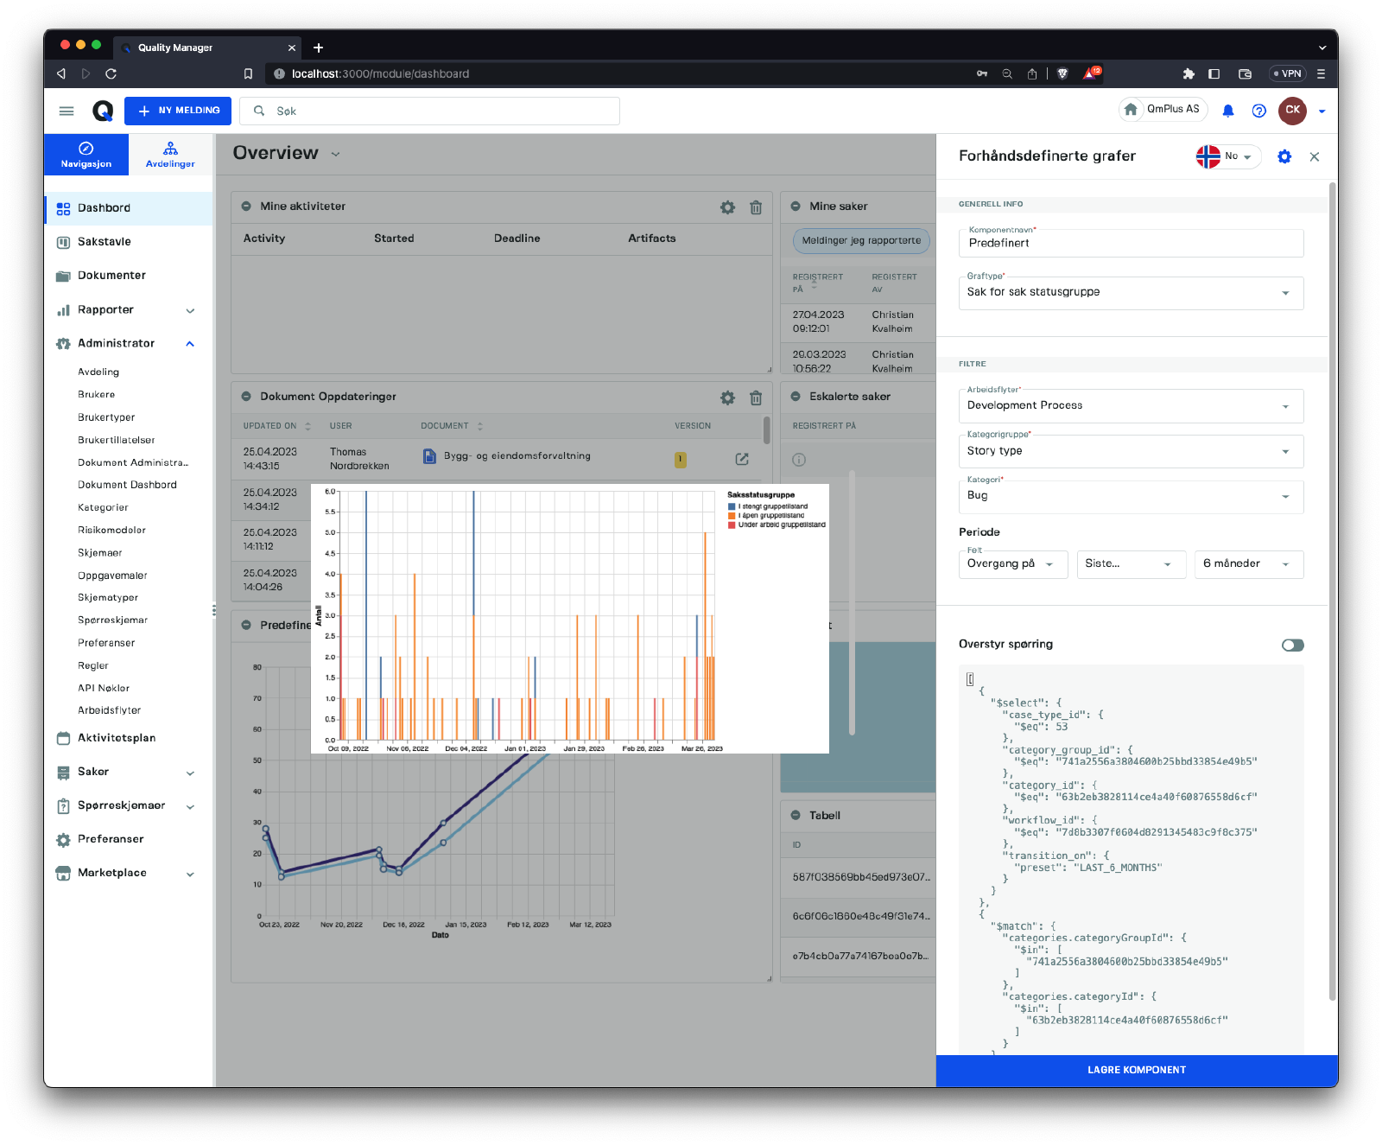This screenshot has height=1145, width=1382.
Task: Collapse the Eskalerte saker widget toggle
Action: (x=796, y=397)
